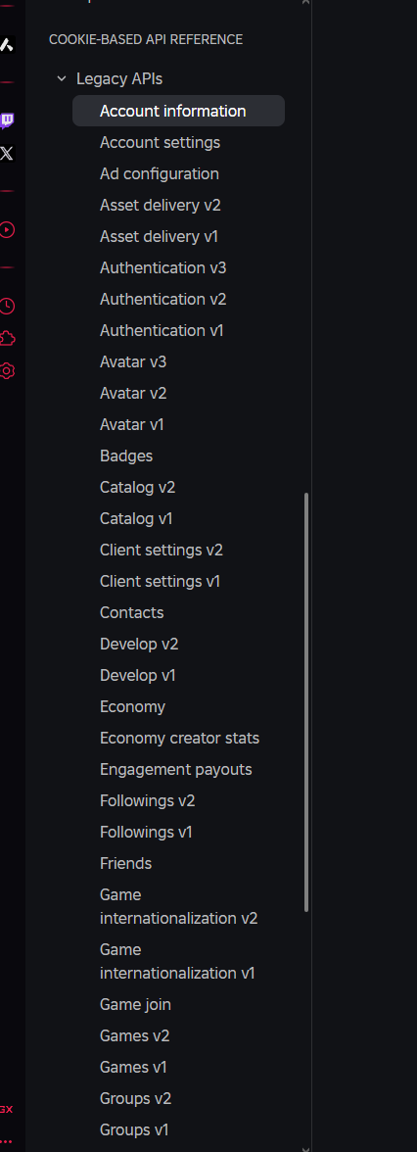Open Badges API page
The image size is (417, 1152).
pos(126,456)
